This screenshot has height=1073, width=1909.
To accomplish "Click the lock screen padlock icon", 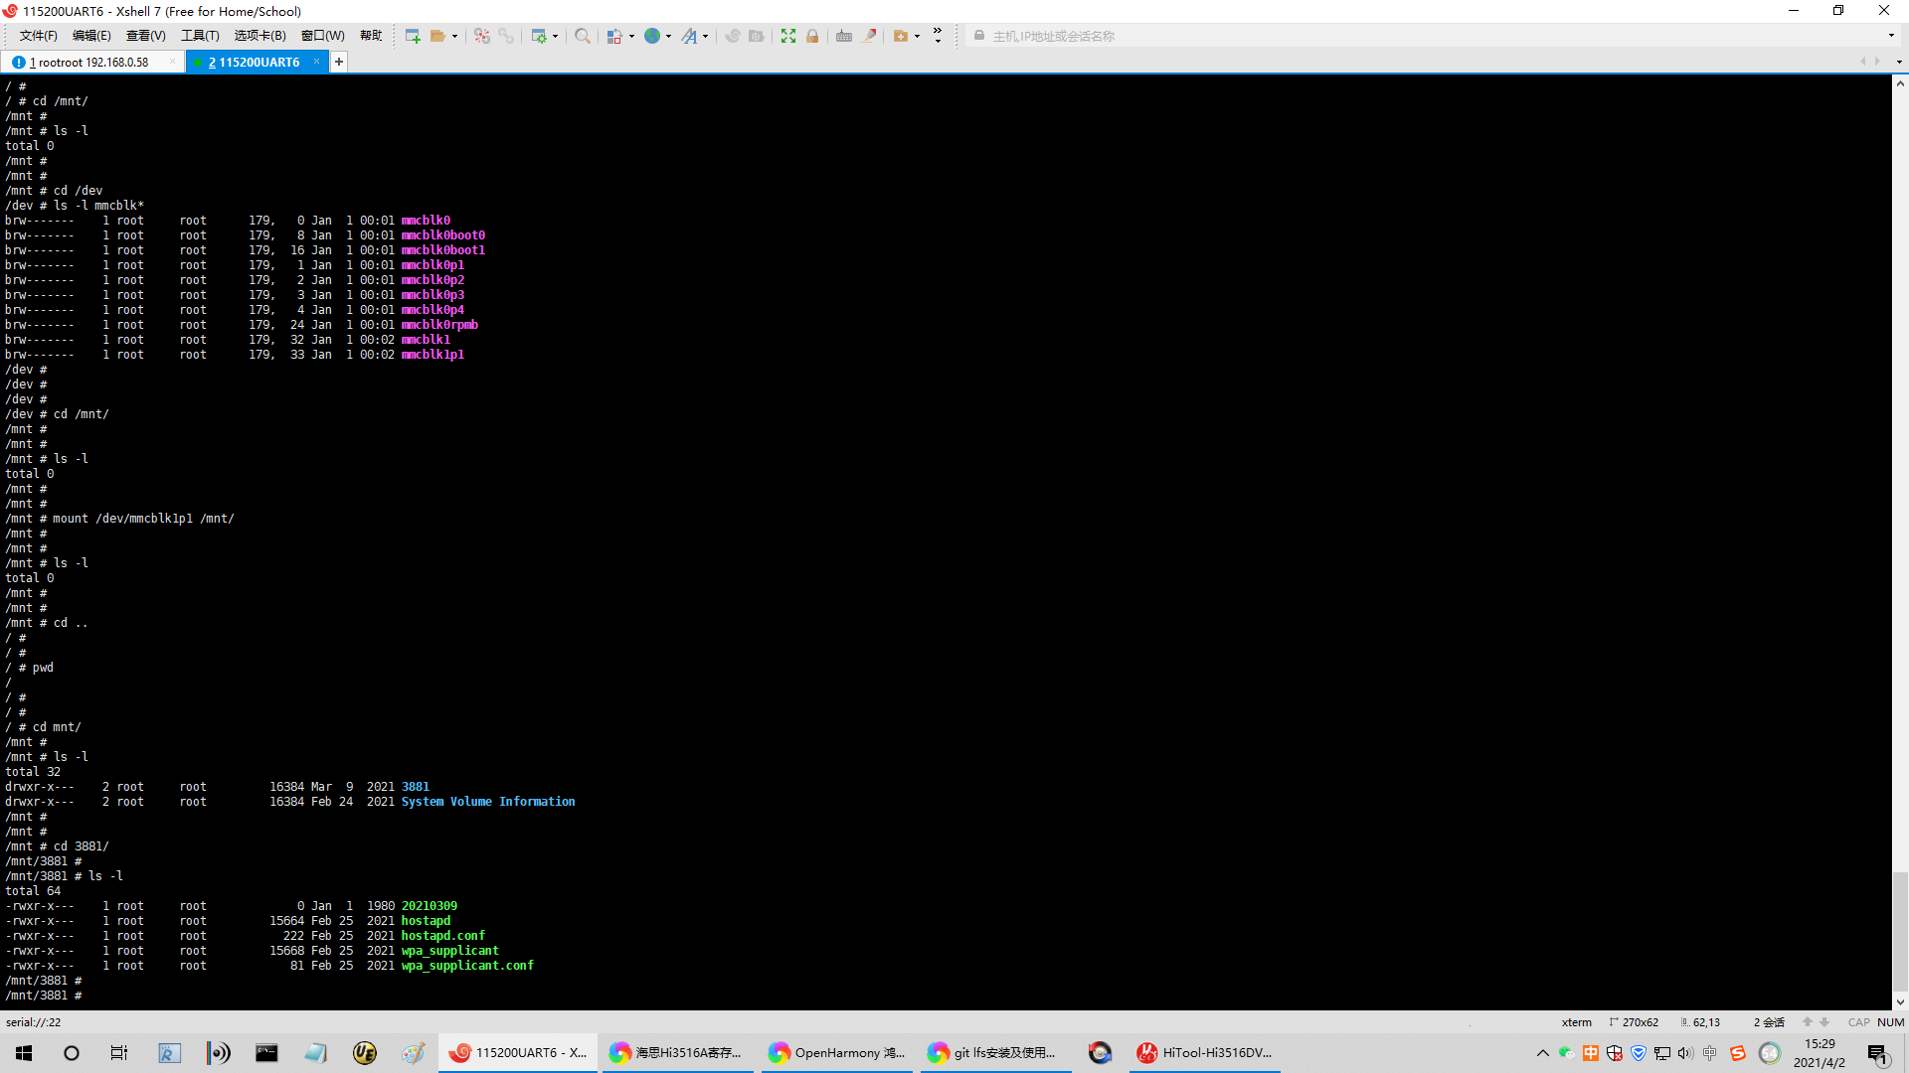I will 813,36.
